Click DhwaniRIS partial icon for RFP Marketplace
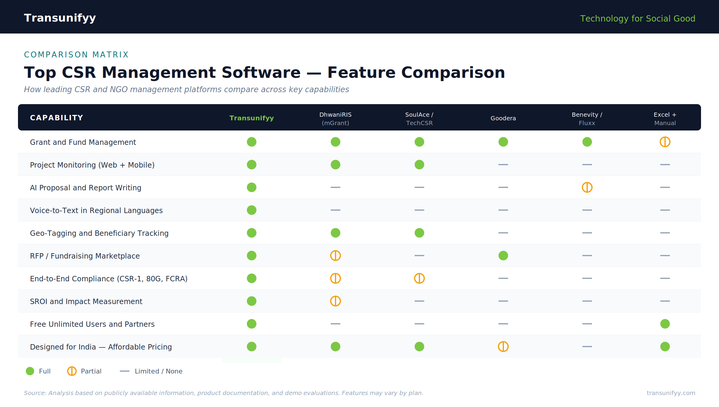The image size is (719, 407). [336, 256]
